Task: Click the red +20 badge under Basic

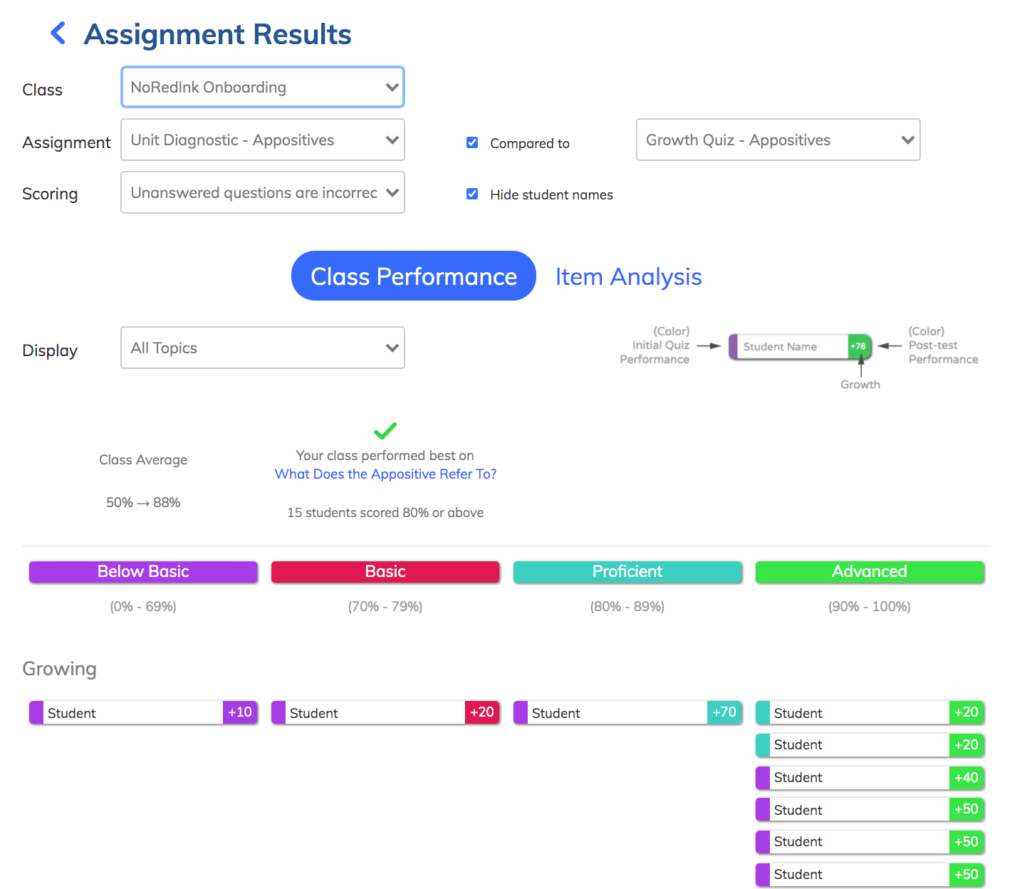Action: [x=482, y=712]
